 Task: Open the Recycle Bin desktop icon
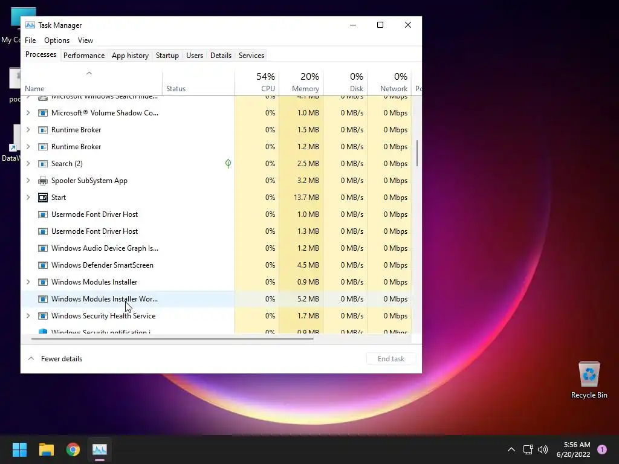589,380
